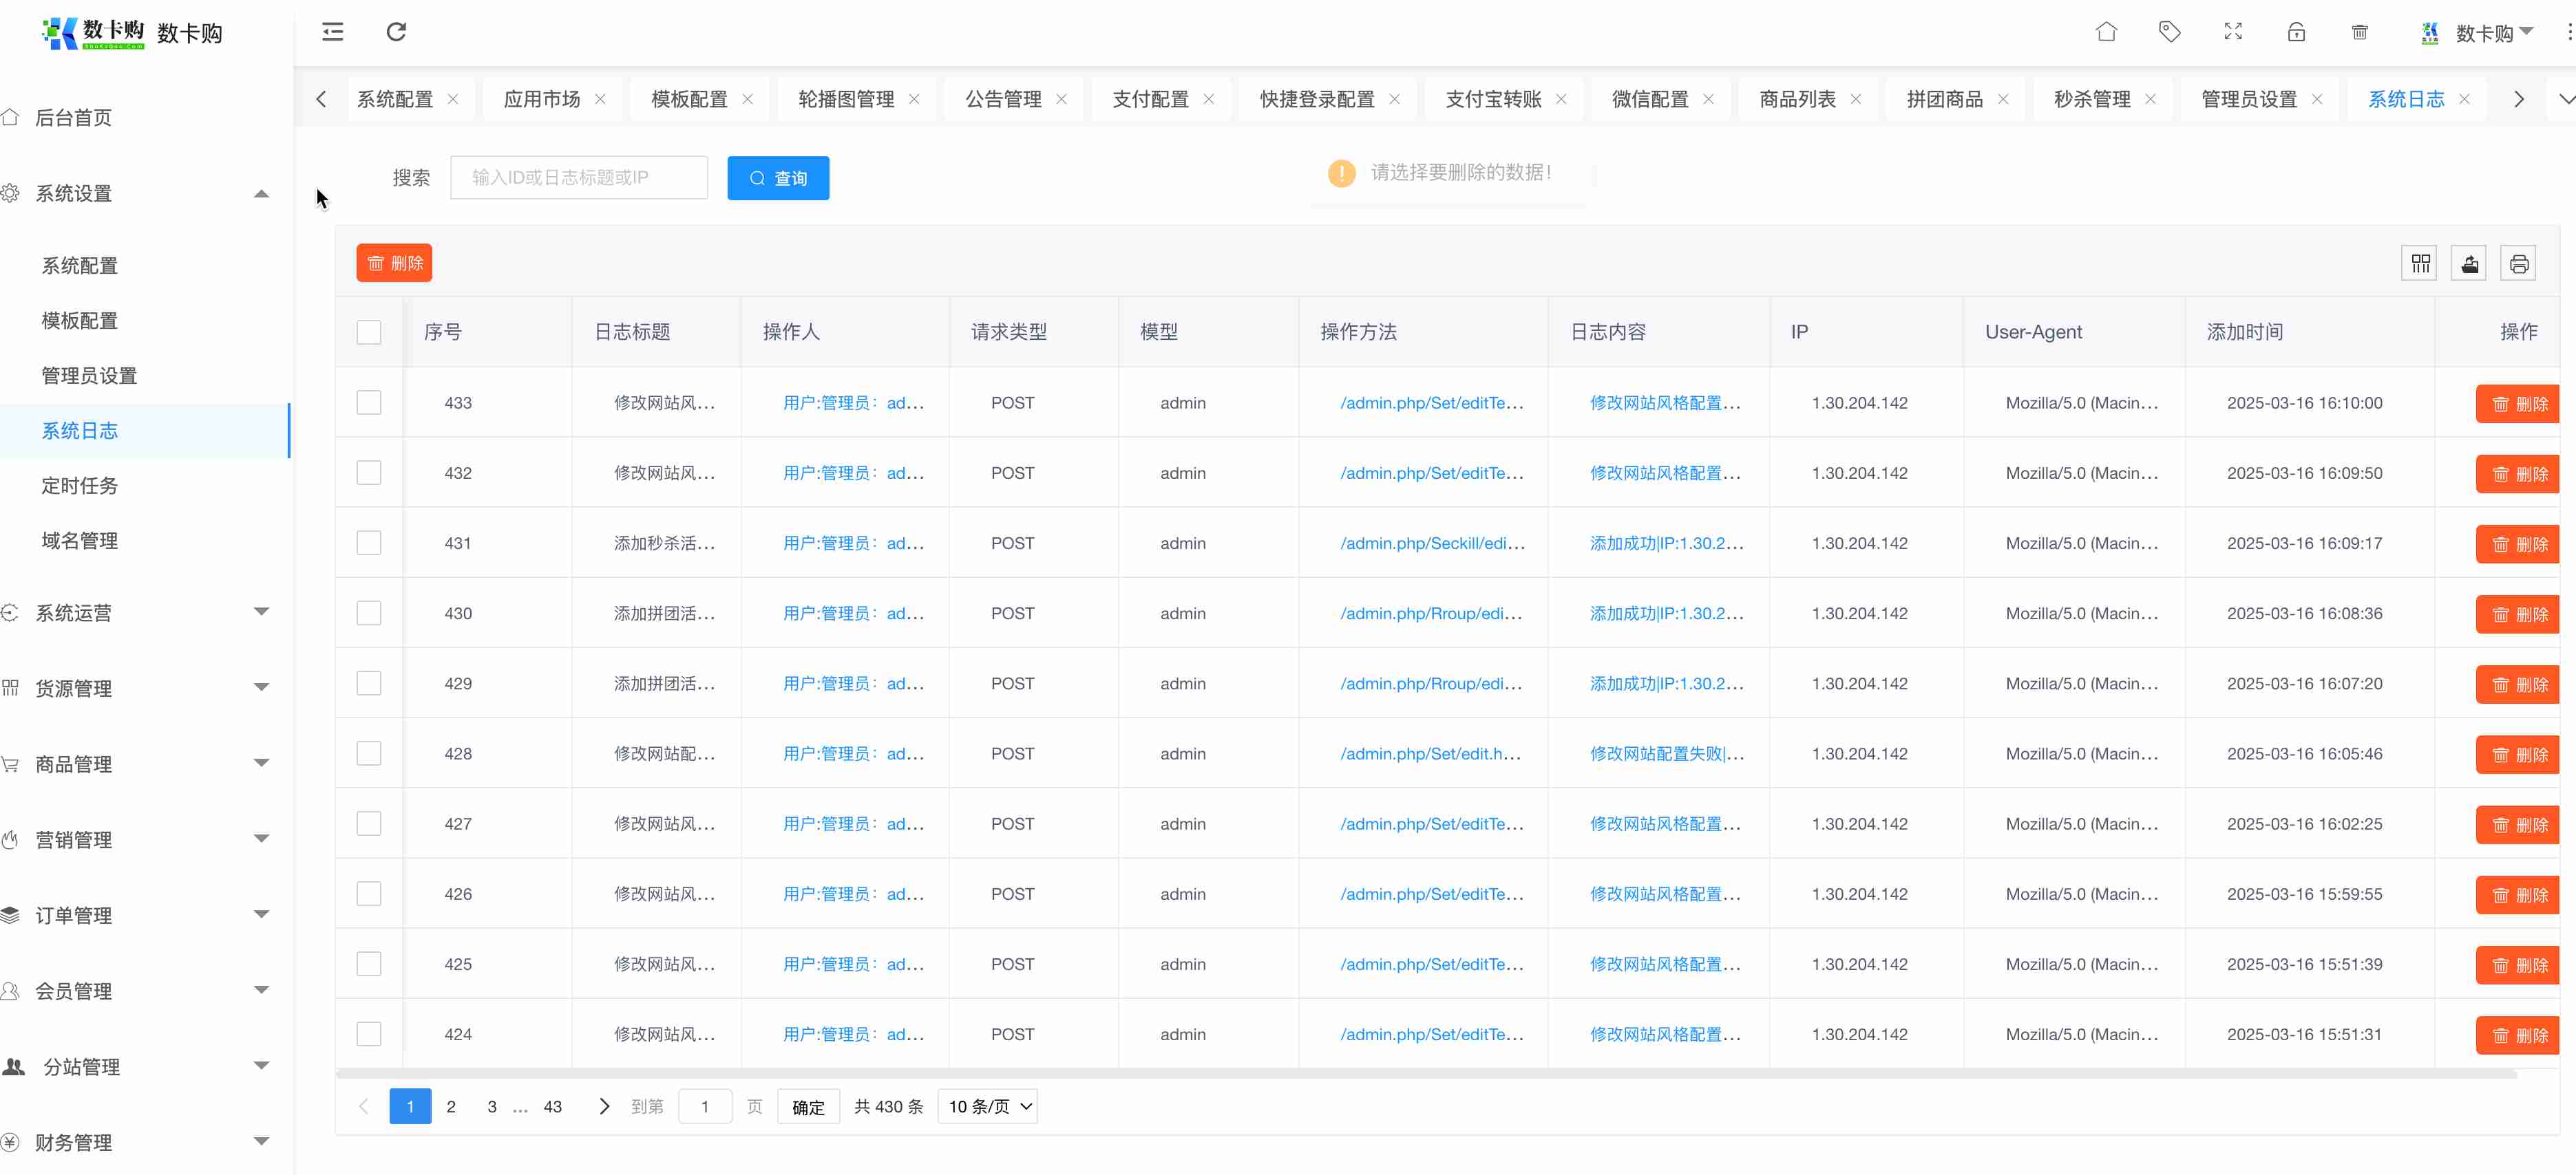Image resolution: width=2576 pixels, height=1175 pixels.
Task: Tick the checkbox for log row 428
Action: pyautogui.click(x=369, y=753)
